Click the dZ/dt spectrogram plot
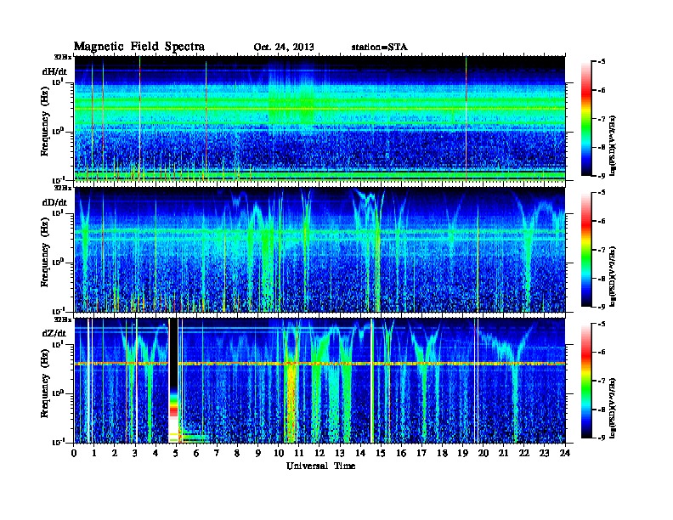The image size is (673, 520). (320, 381)
